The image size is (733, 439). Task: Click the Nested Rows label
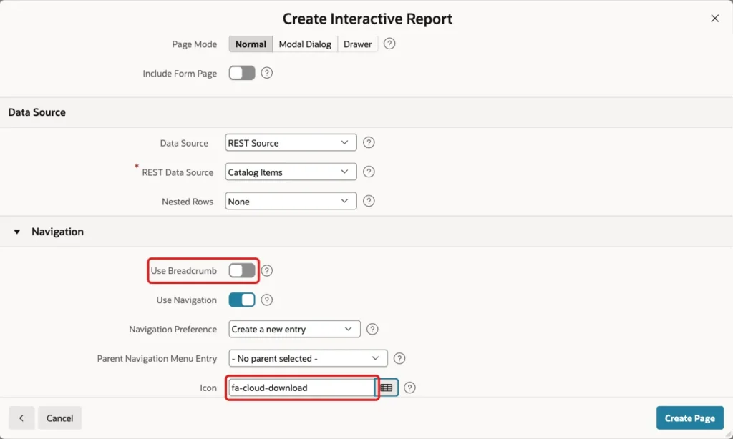188,202
